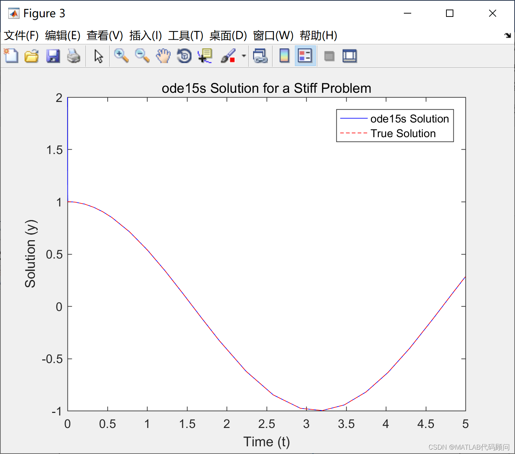Click the Show Plot Tools icon
The image size is (515, 454).
(x=350, y=56)
